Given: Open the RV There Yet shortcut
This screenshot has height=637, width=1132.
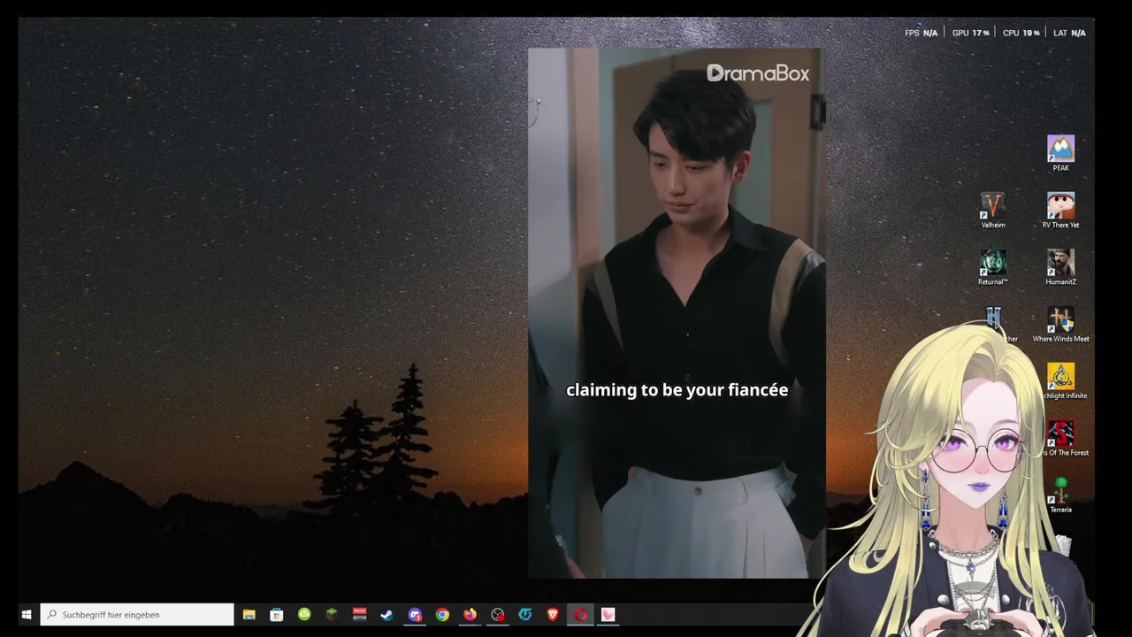Looking at the screenshot, I should tap(1060, 211).
